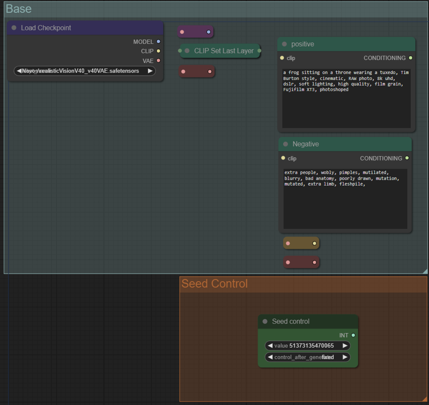Click the output dot on yellow reroute node
Screen dimensions: 429x405
pos(314,244)
